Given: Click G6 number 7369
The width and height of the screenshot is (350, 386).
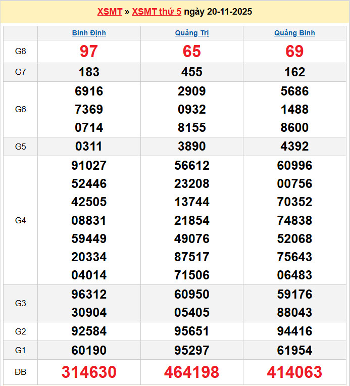Looking at the screenshot, I should coord(89,109).
